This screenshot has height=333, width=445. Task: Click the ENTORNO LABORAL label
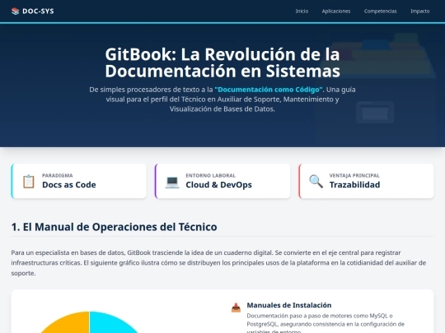click(211, 176)
